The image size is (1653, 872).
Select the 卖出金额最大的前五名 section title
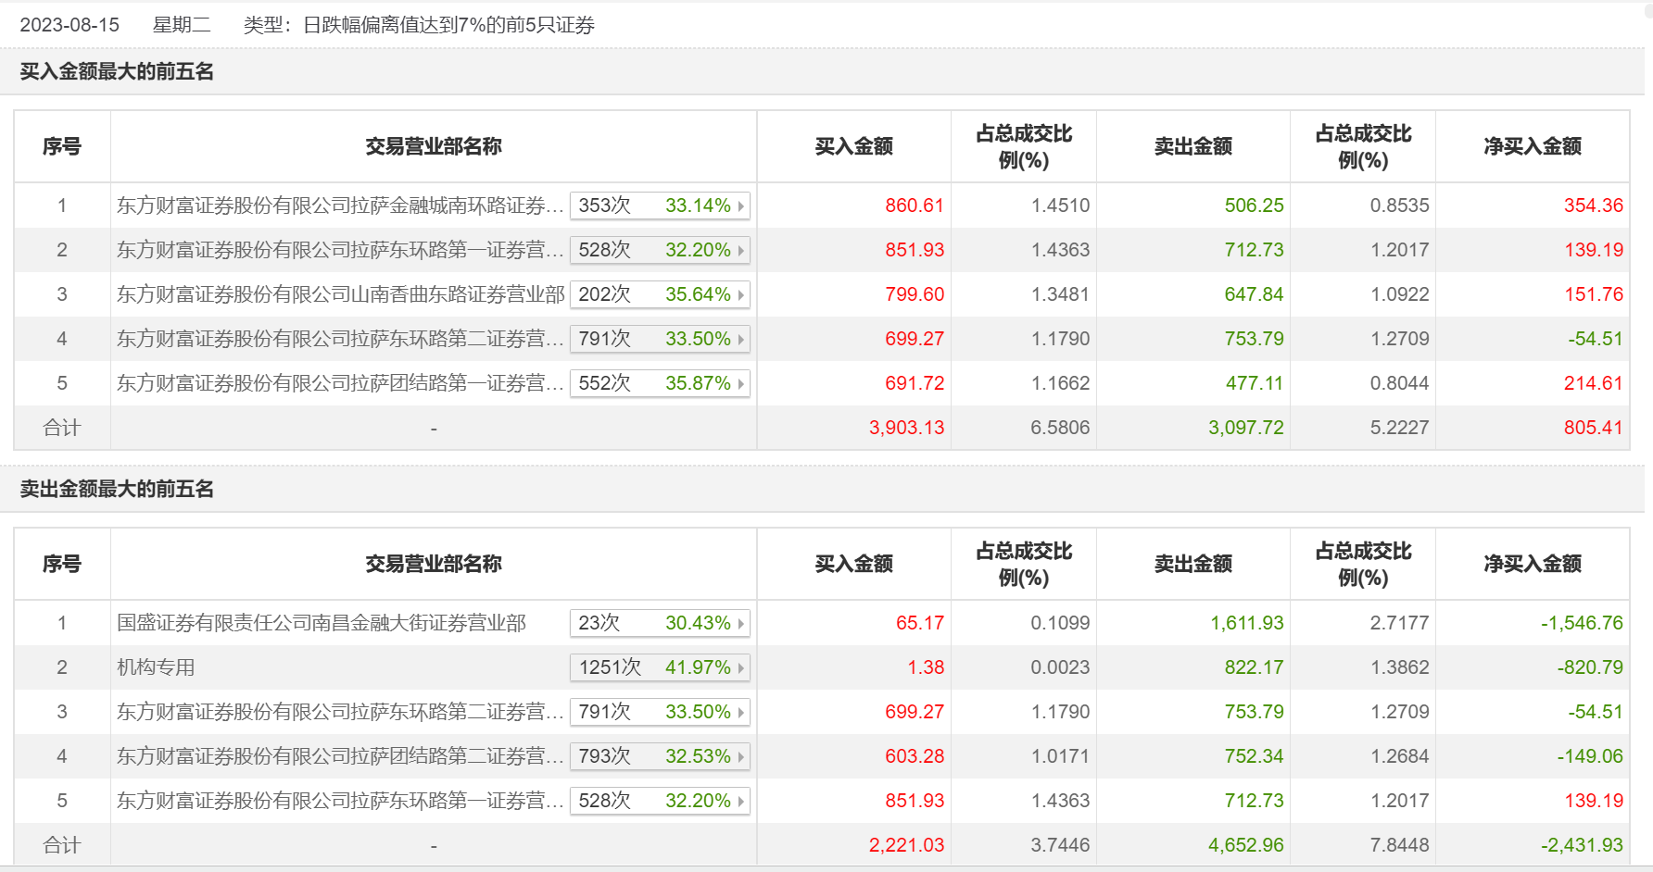tap(117, 489)
